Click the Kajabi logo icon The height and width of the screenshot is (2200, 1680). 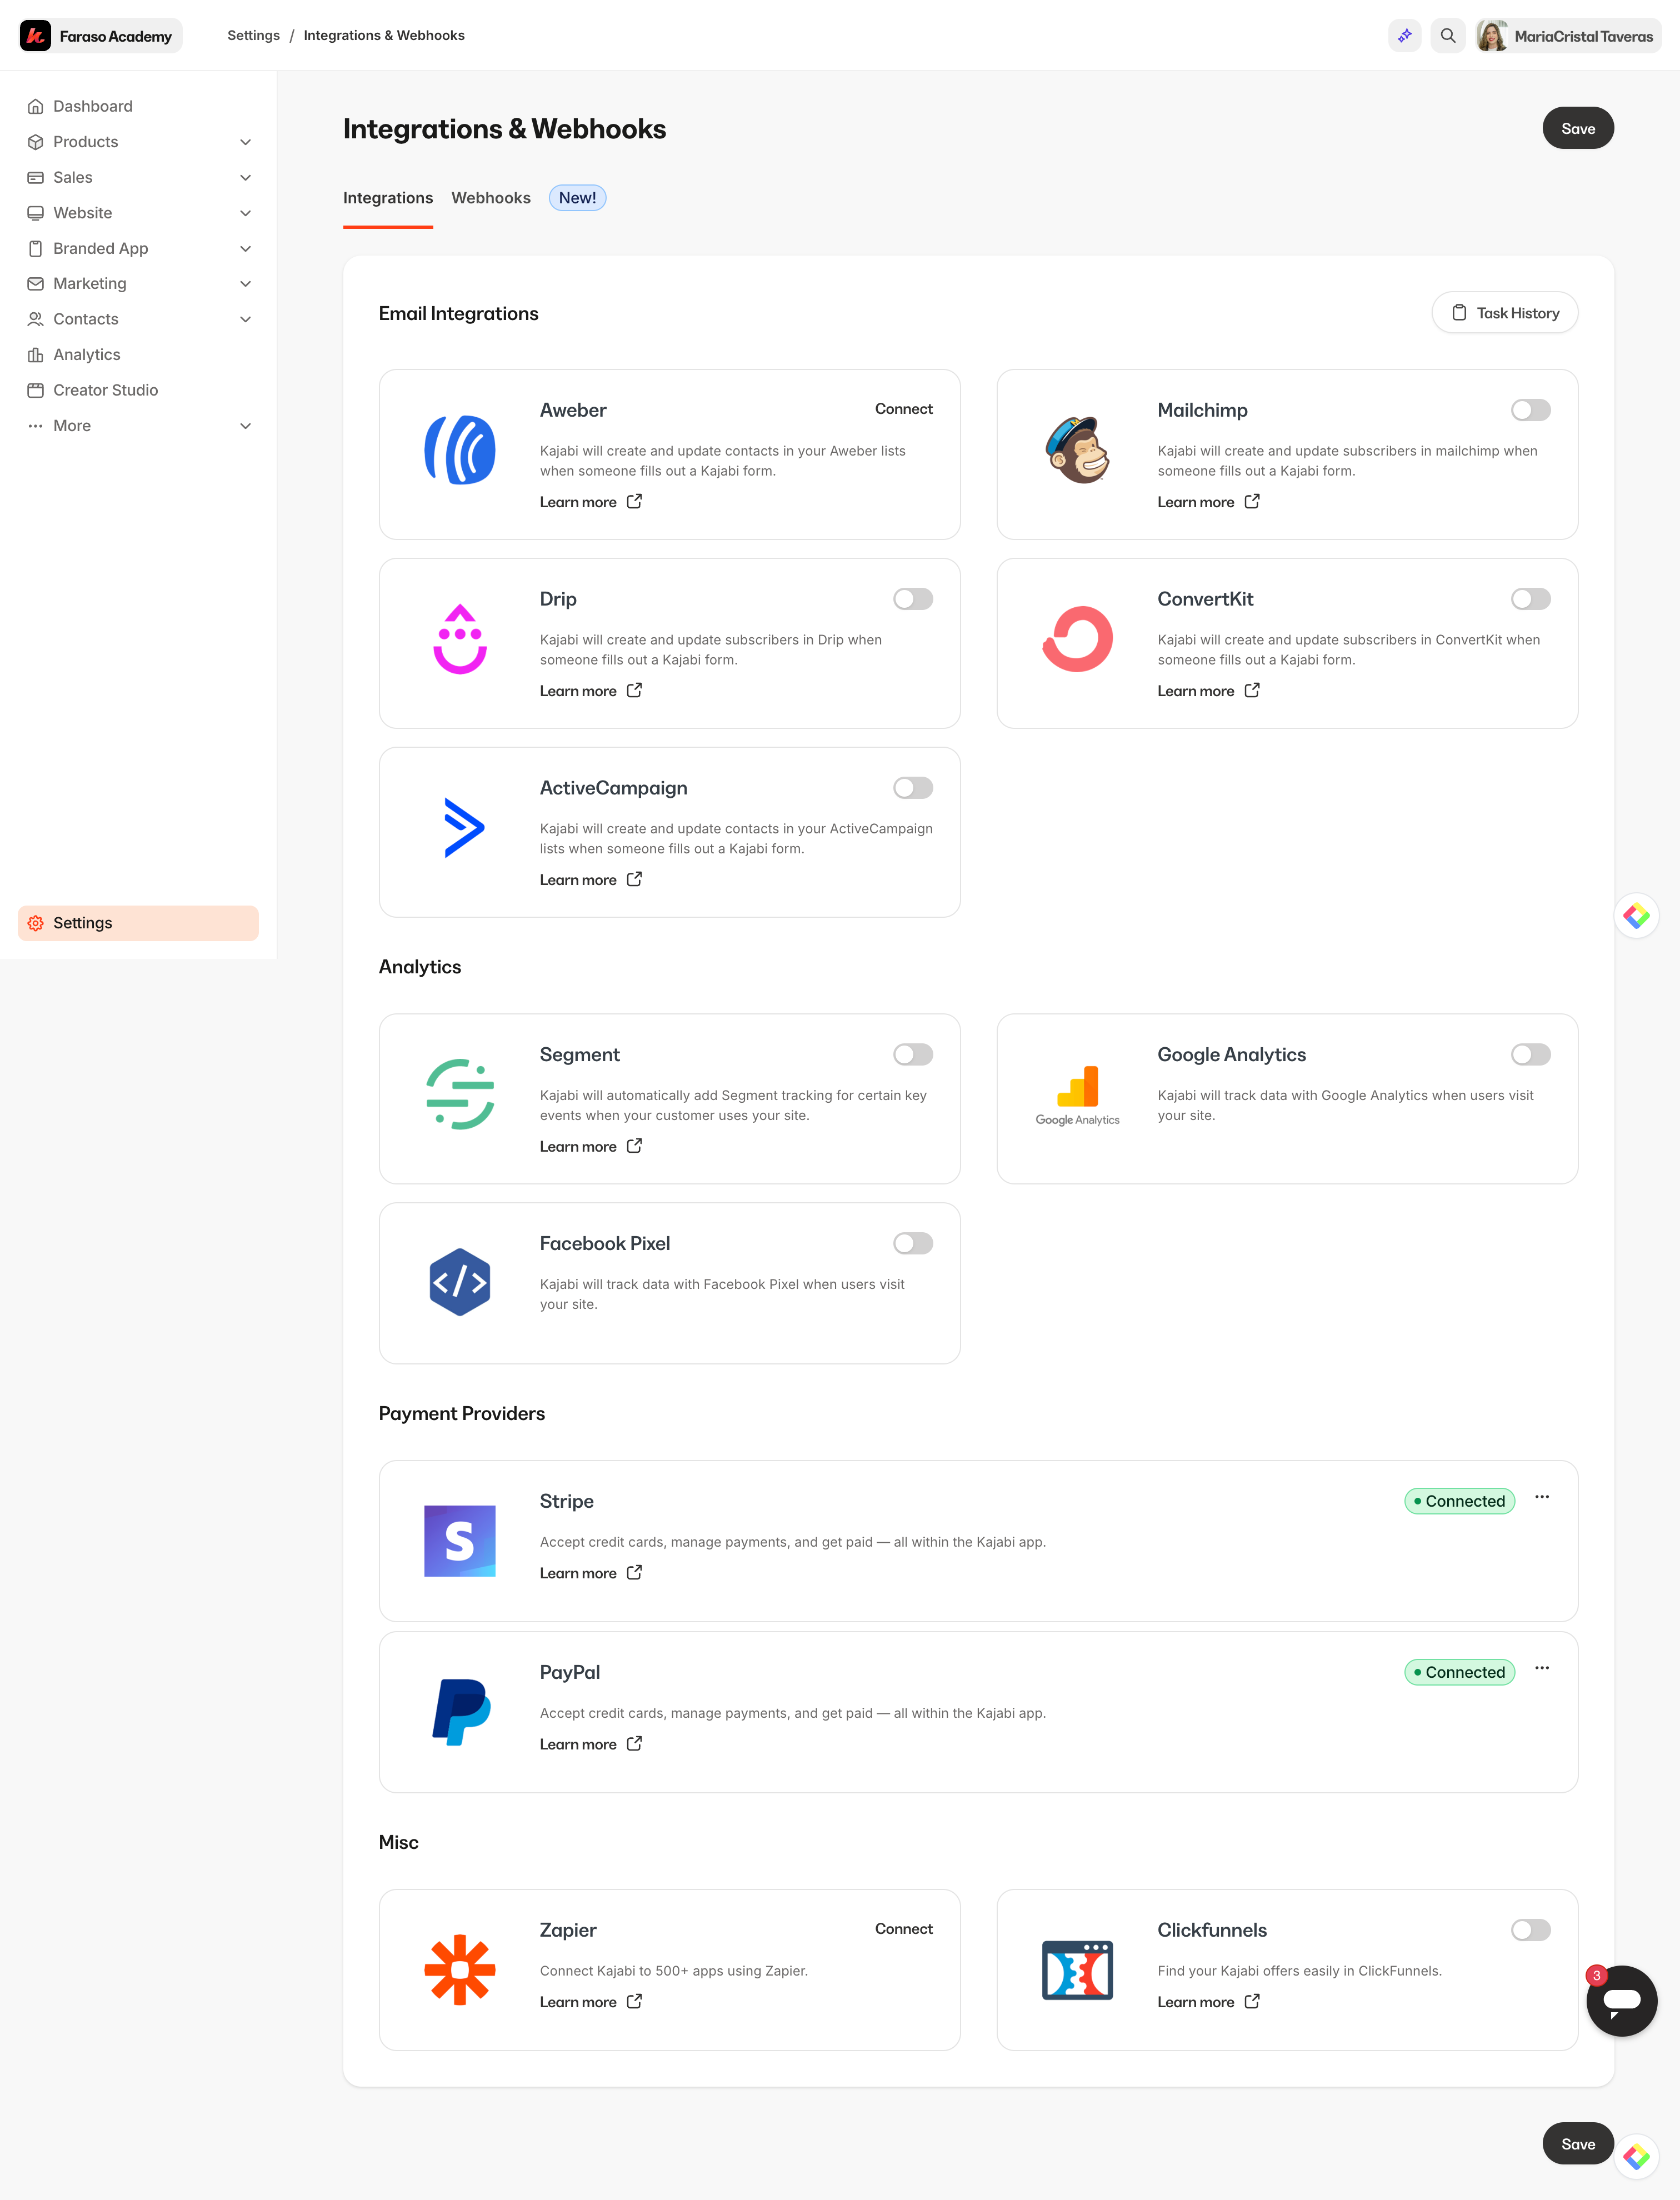coord(36,36)
